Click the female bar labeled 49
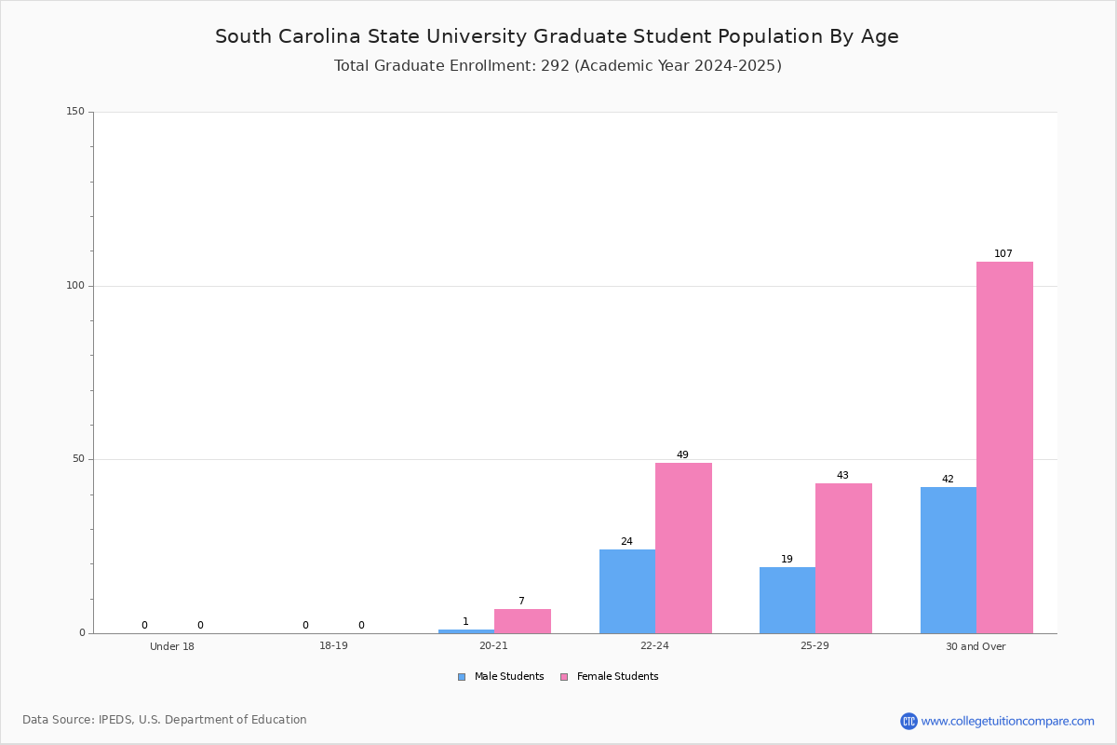The width and height of the screenshot is (1117, 745). click(683, 548)
